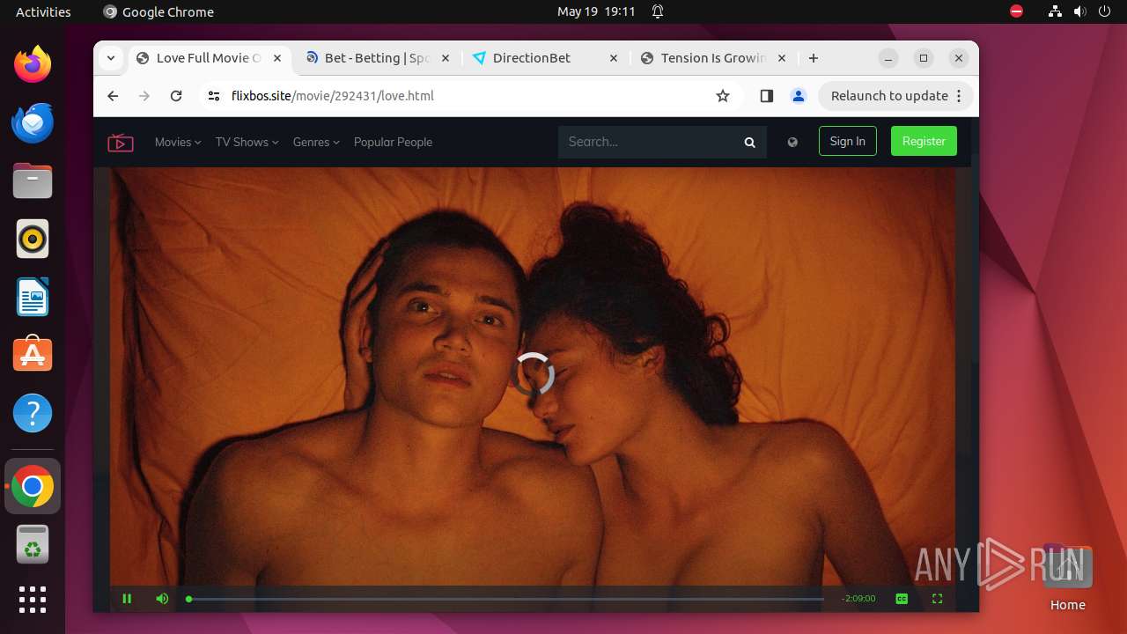View site information icon in address bar

tap(214, 96)
